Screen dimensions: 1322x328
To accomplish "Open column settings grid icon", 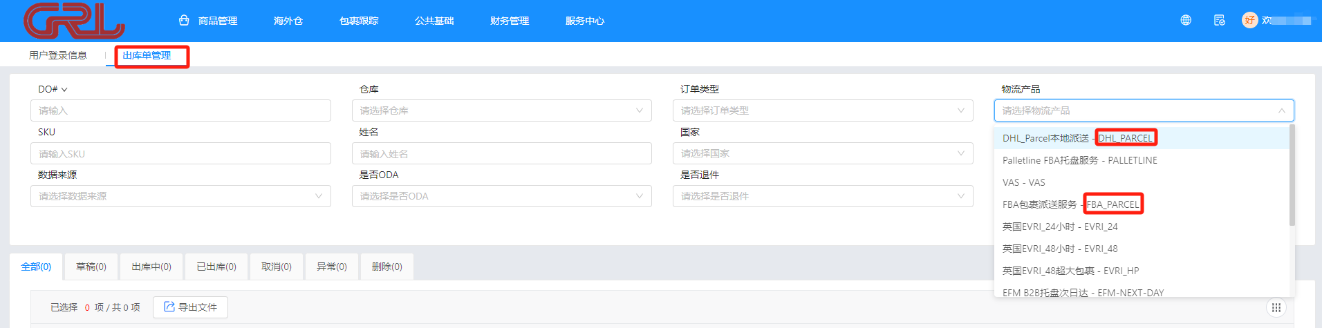I will pos(1276,307).
